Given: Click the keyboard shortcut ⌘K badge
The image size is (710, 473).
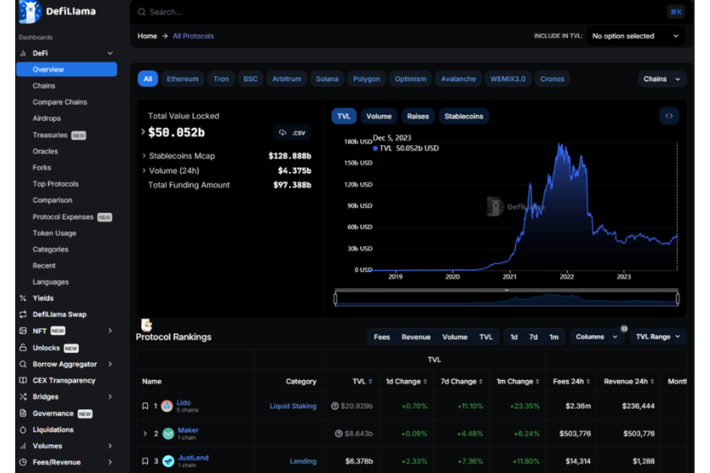Looking at the screenshot, I should click(676, 12).
